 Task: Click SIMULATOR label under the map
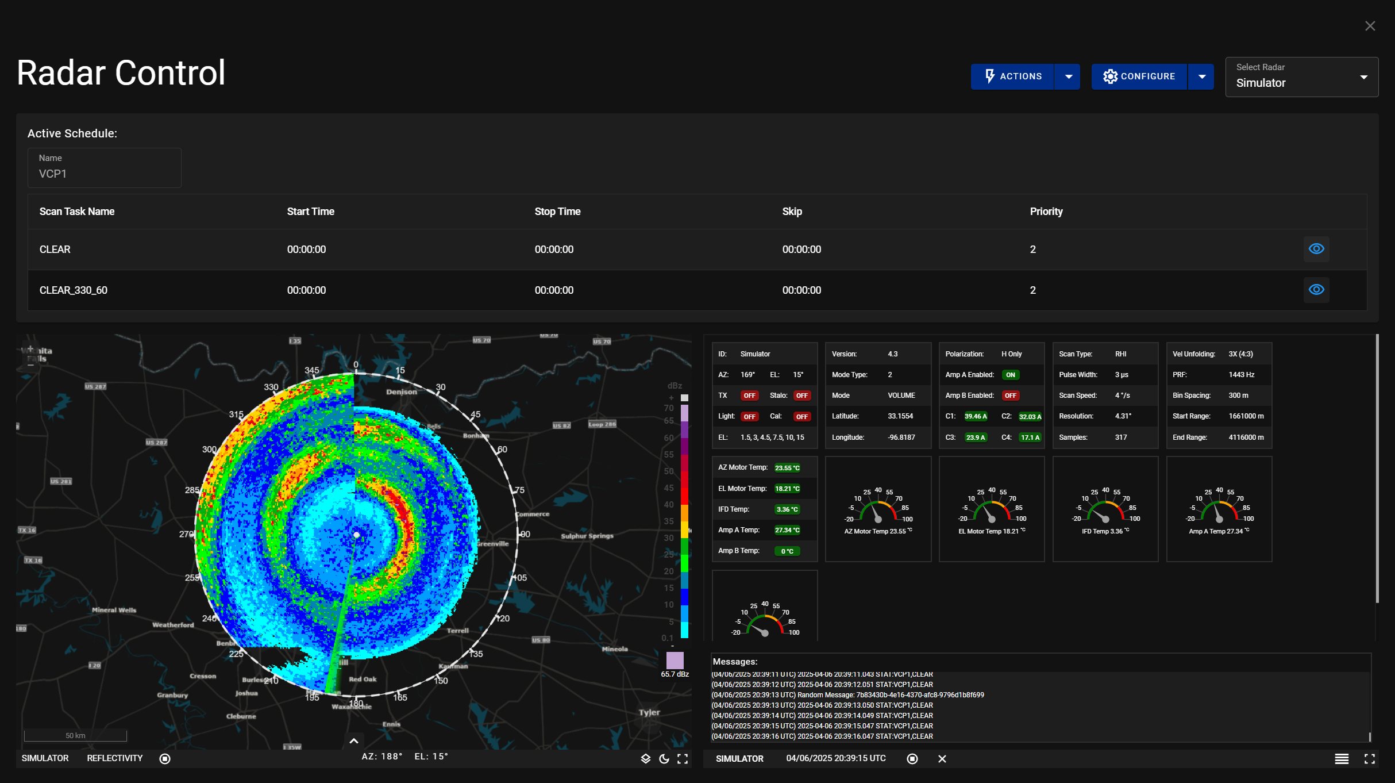pyautogui.click(x=45, y=758)
